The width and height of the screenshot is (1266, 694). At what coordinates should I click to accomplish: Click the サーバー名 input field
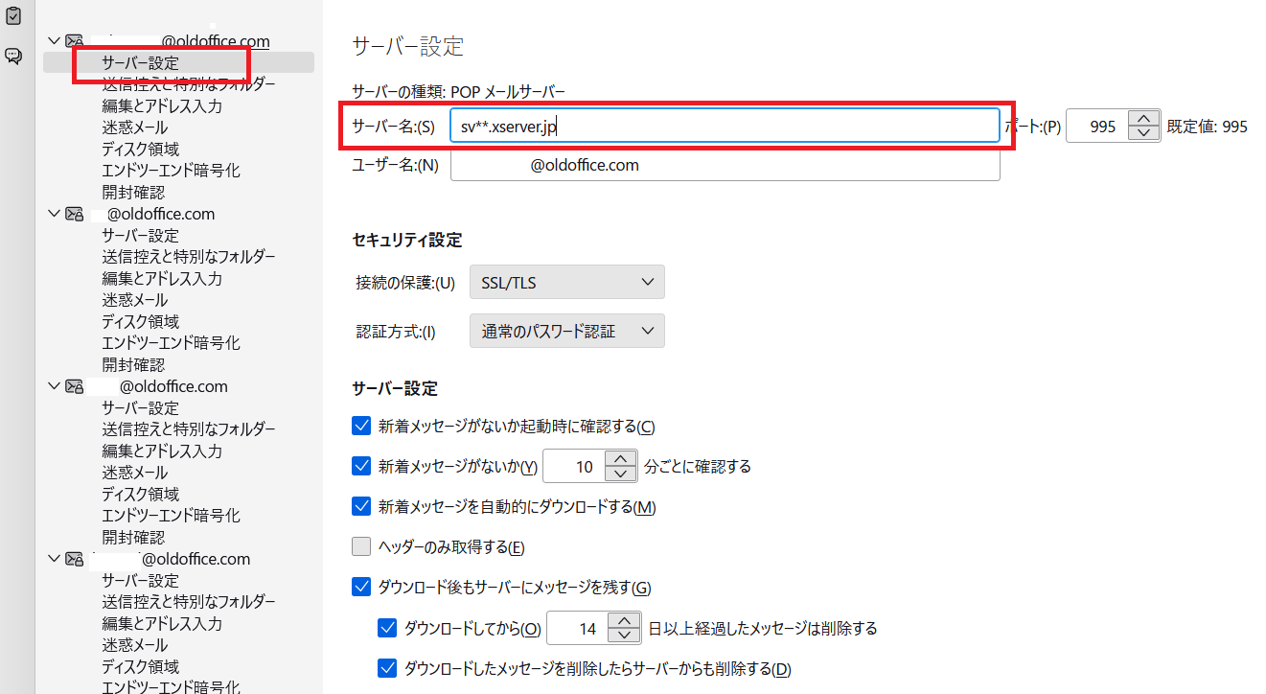(x=725, y=126)
